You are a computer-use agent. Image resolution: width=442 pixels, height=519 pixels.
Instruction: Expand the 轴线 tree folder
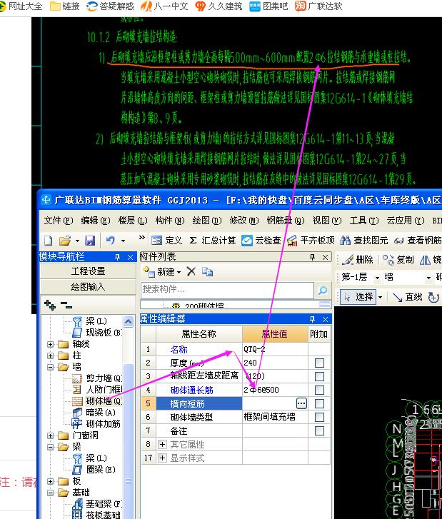50,344
